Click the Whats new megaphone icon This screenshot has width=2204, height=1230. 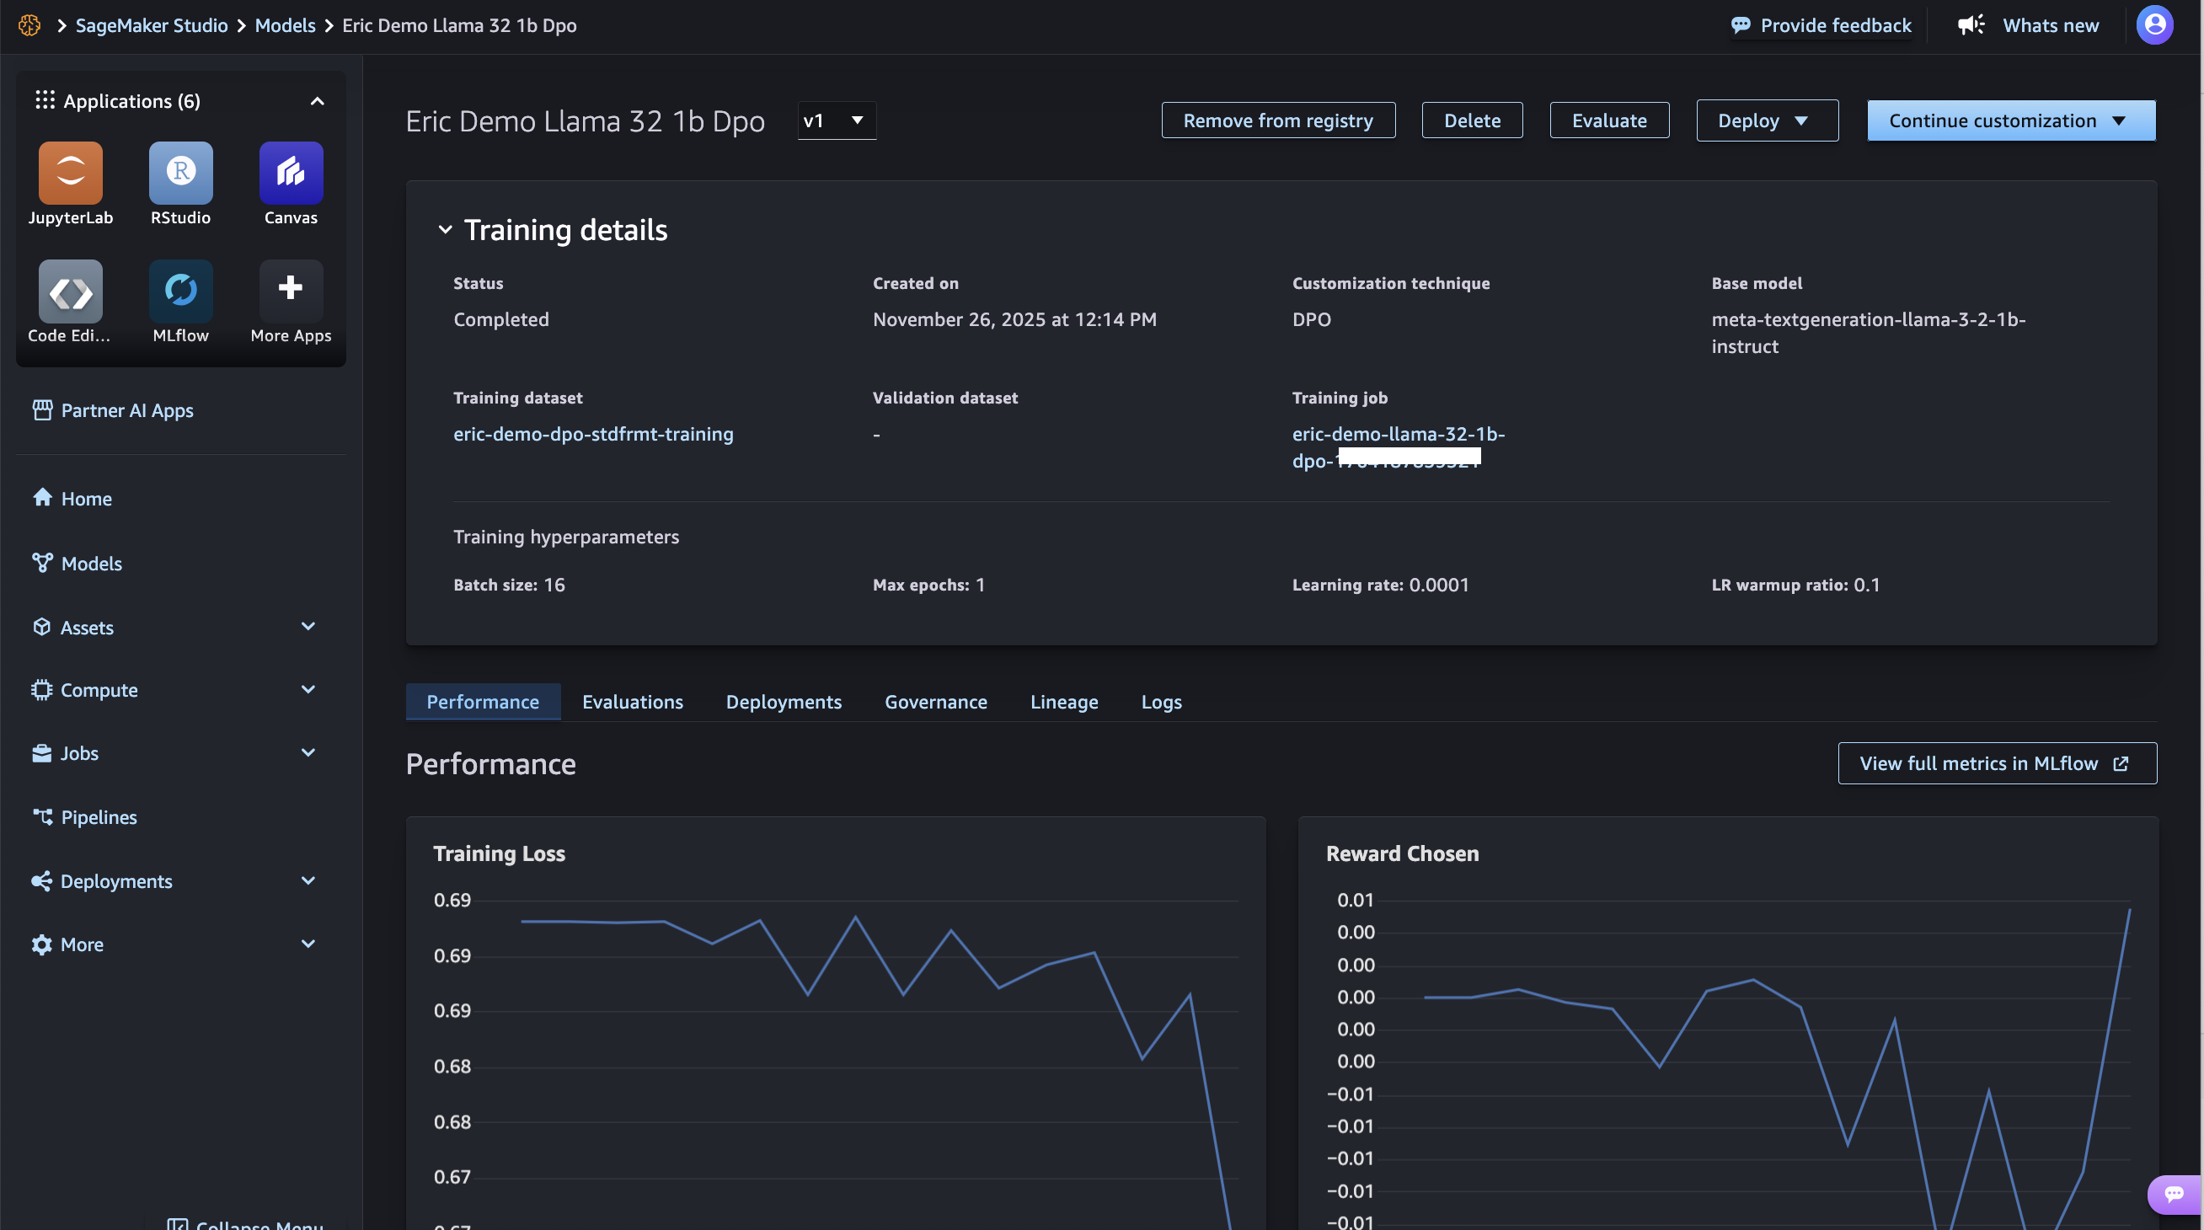pyautogui.click(x=1971, y=25)
